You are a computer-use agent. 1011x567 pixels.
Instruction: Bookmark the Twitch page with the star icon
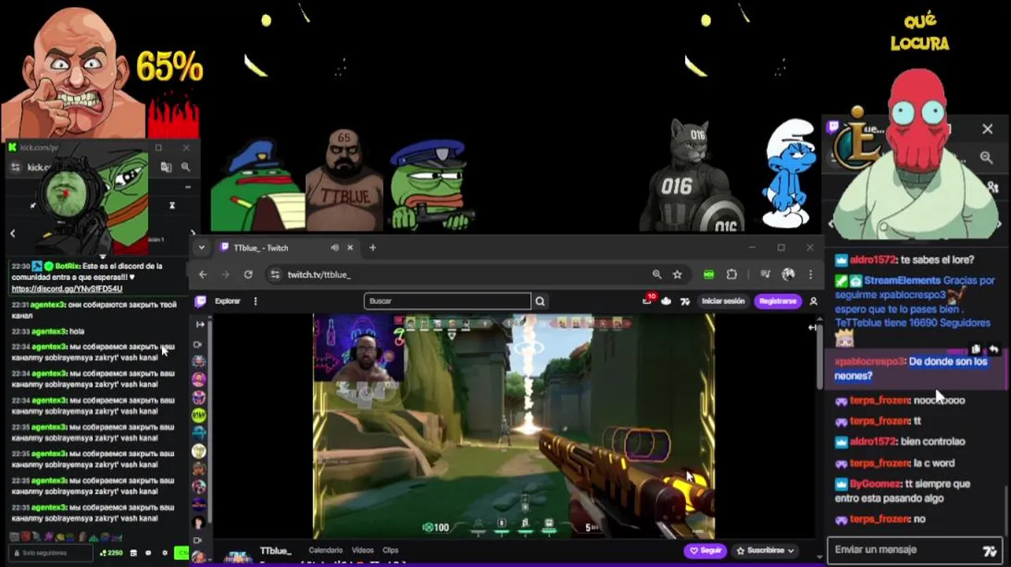pyautogui.click(x=677, y=274)
